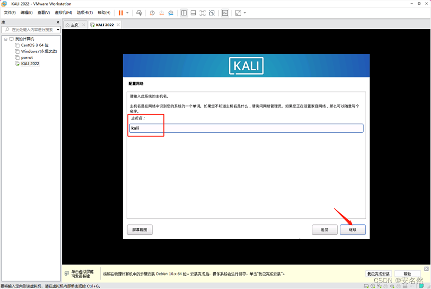Take a snapshot of this virtual machine
431x289 pixels.
pyautogui.click(x=152, y=13)
